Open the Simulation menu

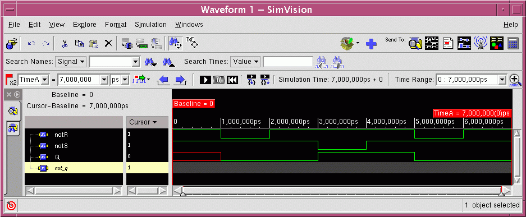click(150, 25)
